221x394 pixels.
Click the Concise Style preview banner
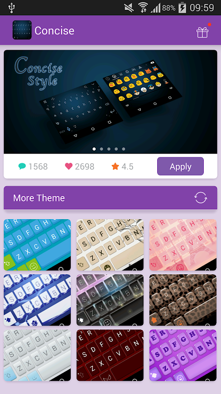(x=110, y=102)
